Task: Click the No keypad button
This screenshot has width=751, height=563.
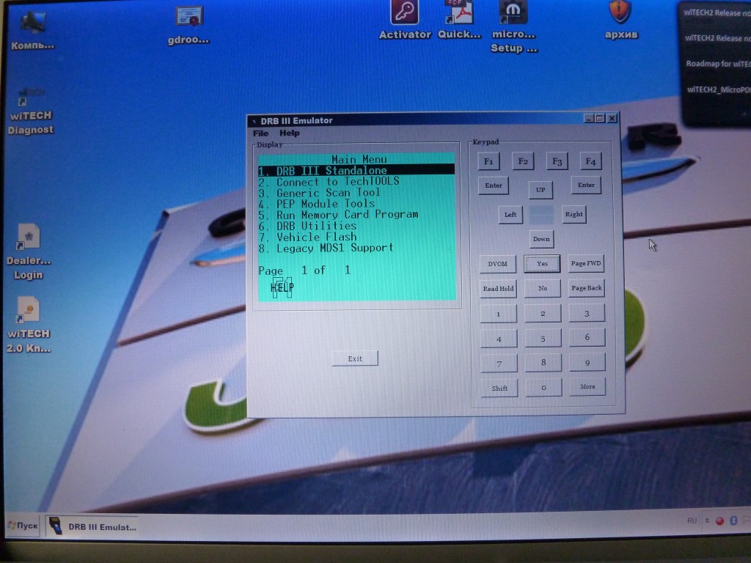Action: pyautogui.click(x=543, y=288)
